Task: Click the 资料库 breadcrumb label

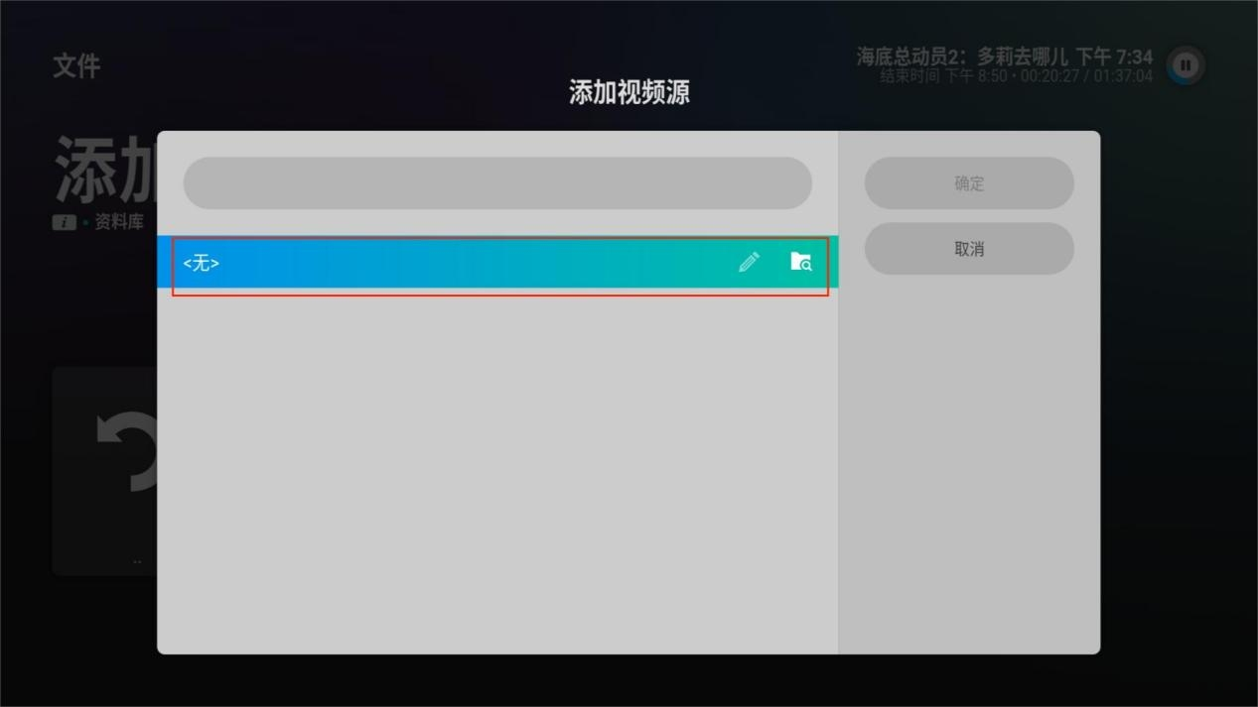Action: click(x=119, y=222)
